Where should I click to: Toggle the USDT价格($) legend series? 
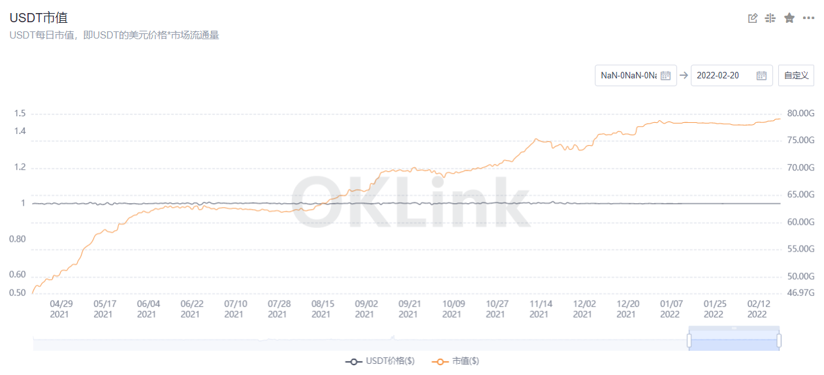(x=380, y=361)
